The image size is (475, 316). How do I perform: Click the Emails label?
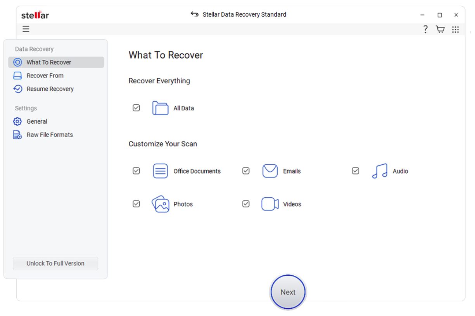(292, 171)
